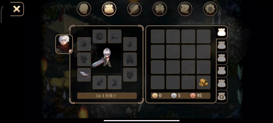
Task: Switch to the second inventory bag tab
Action: (x=222, y=46)
